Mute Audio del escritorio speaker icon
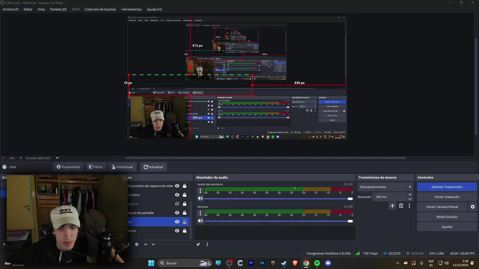The width and height of the screenshot is (479, 269). 200,198
